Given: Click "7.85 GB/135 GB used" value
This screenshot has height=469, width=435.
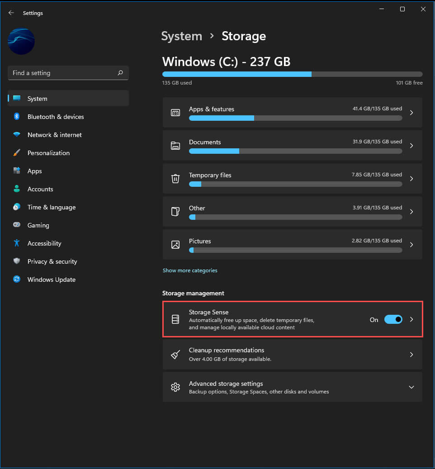Looking at the screenshot, I should (x=377, y=175).
